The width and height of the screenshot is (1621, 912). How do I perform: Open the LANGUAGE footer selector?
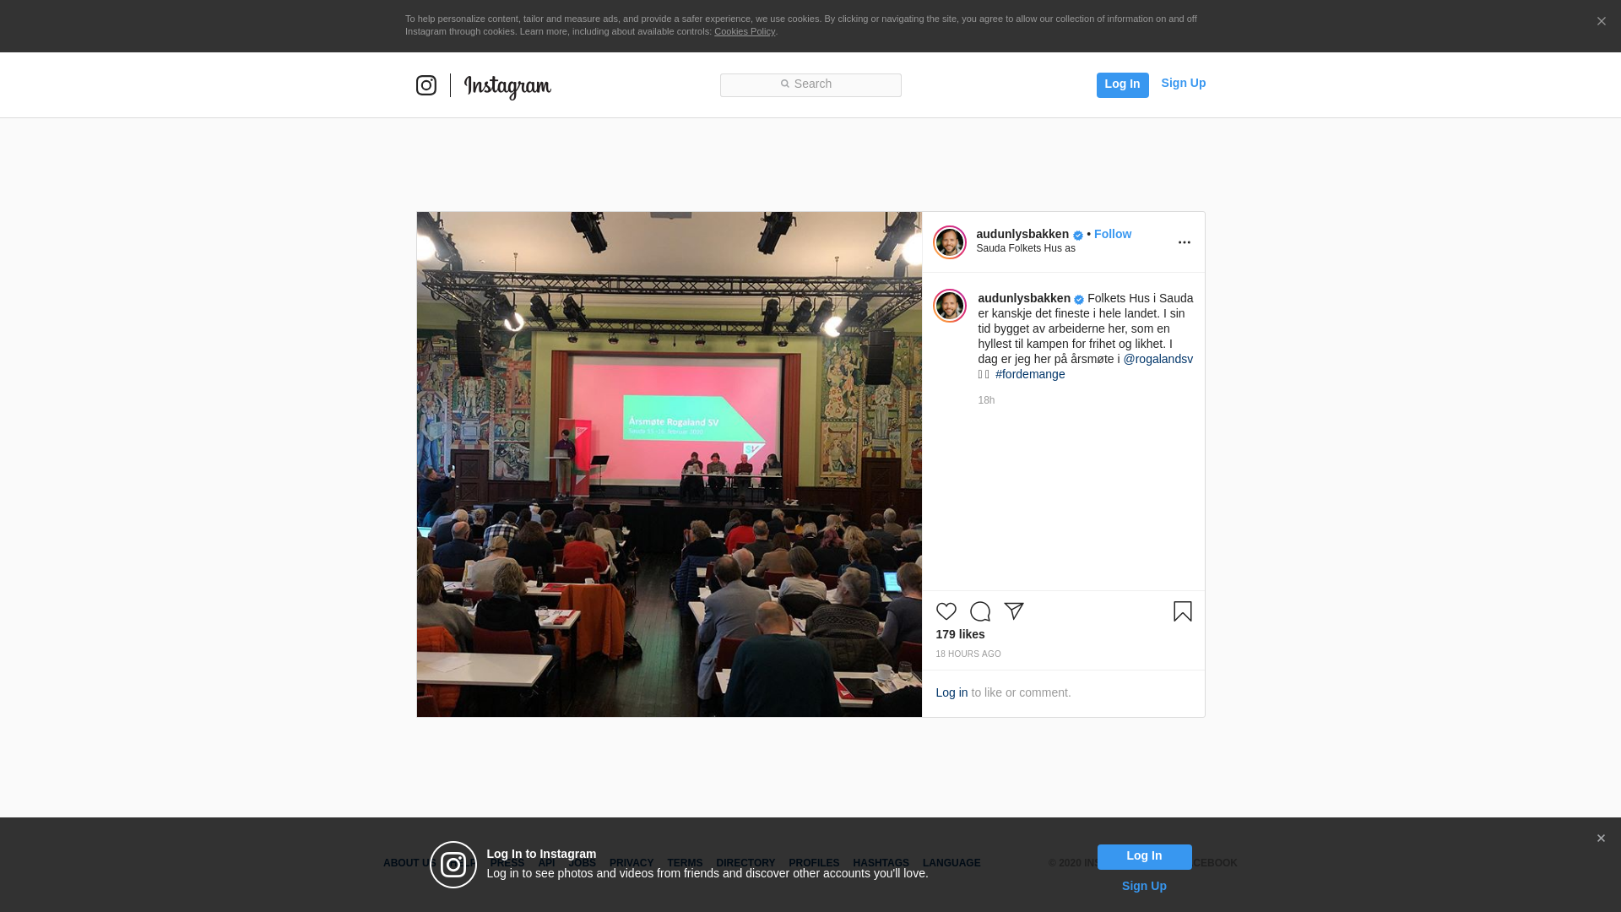pyautogui.click(x=951, y=863)
